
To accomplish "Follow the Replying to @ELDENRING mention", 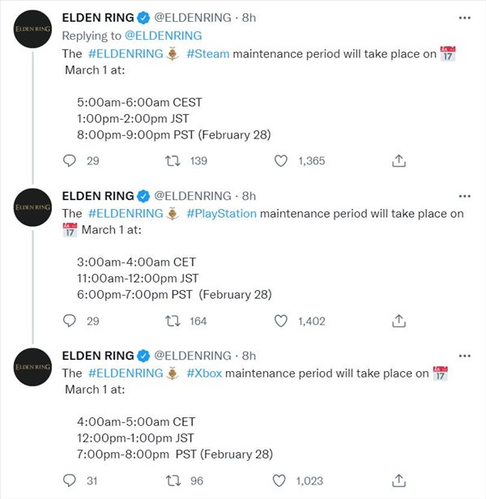I will tap(164, 36).
